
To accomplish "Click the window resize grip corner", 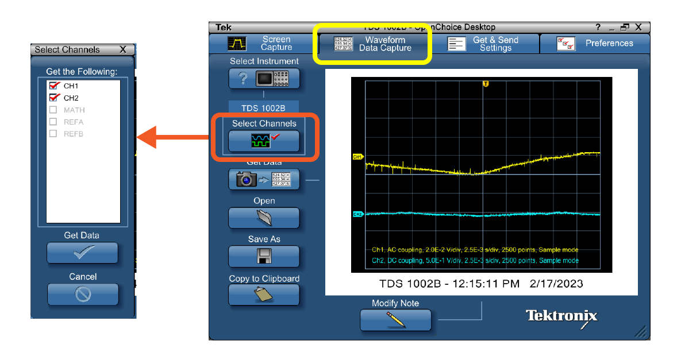I will coord(641,332).
